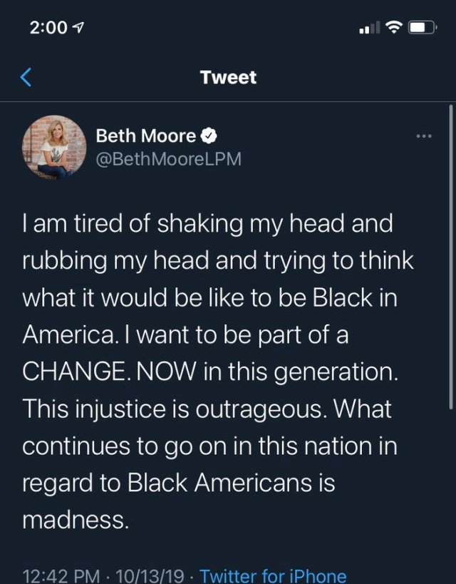
Task: Tap the 2:00 clock in status bar
Action: point(48,29)
